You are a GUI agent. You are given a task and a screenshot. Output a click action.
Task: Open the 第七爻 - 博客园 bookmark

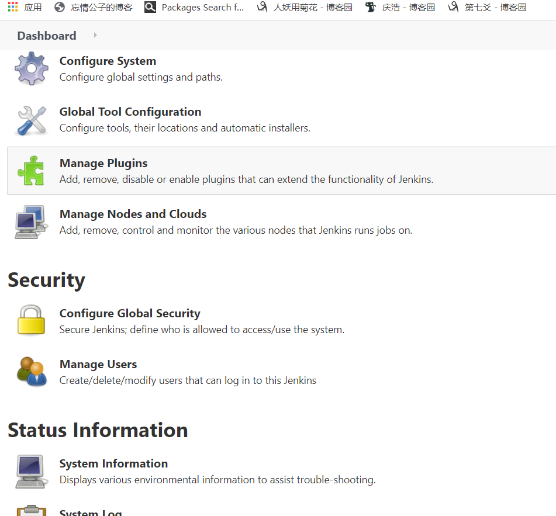(496, 8)
